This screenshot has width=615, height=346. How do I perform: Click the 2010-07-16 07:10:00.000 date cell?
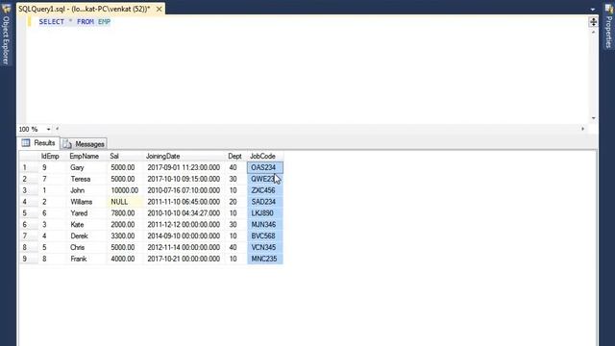(x=184, y=190)
